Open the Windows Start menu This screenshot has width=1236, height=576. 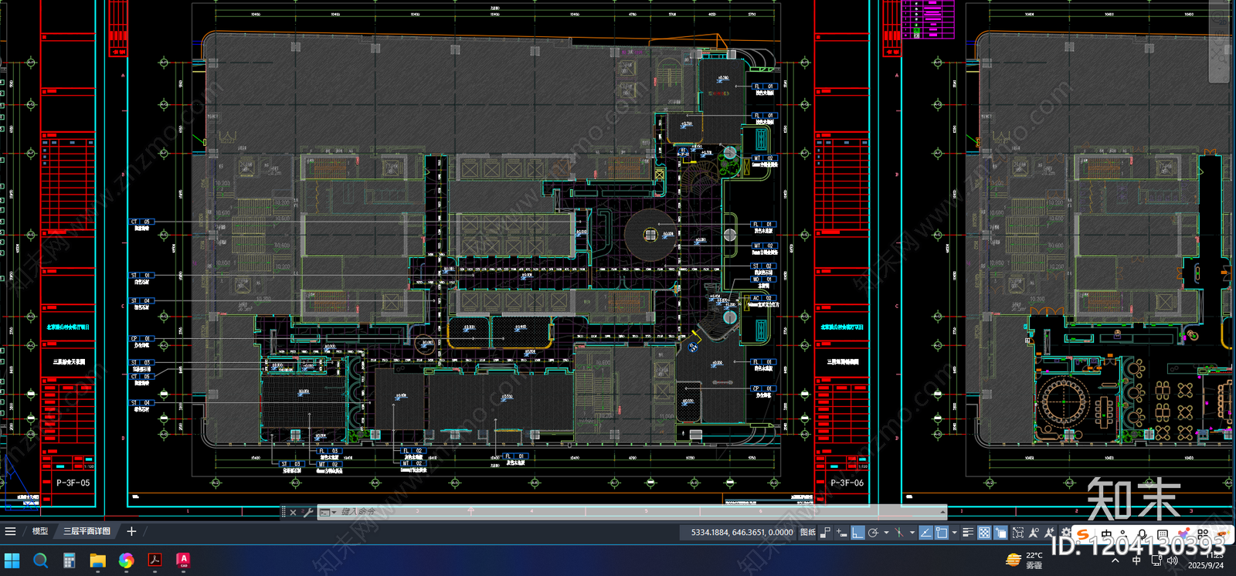coord(12,561)
